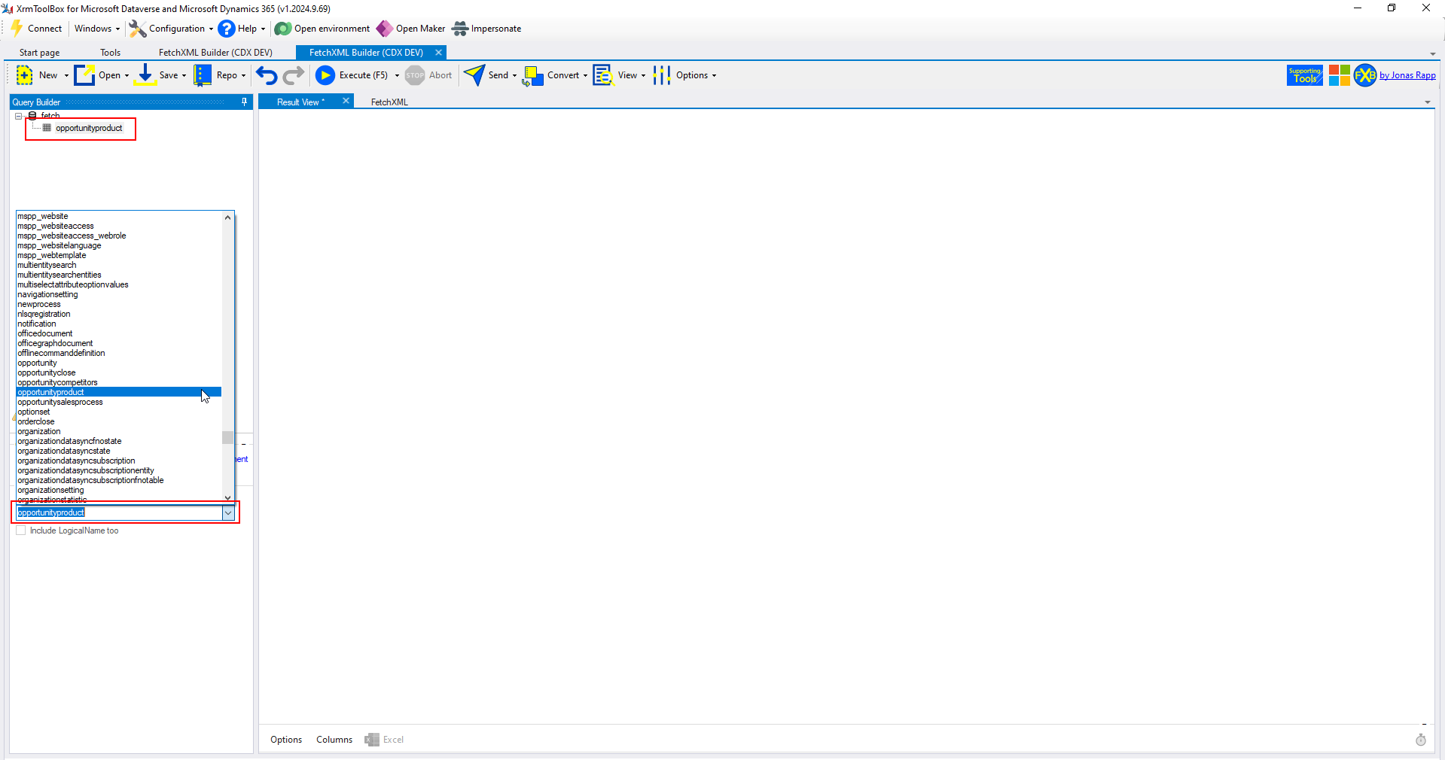Click the Repo repository icon
This screenshot has height=760, width=1445.
[x=203, y=75]
